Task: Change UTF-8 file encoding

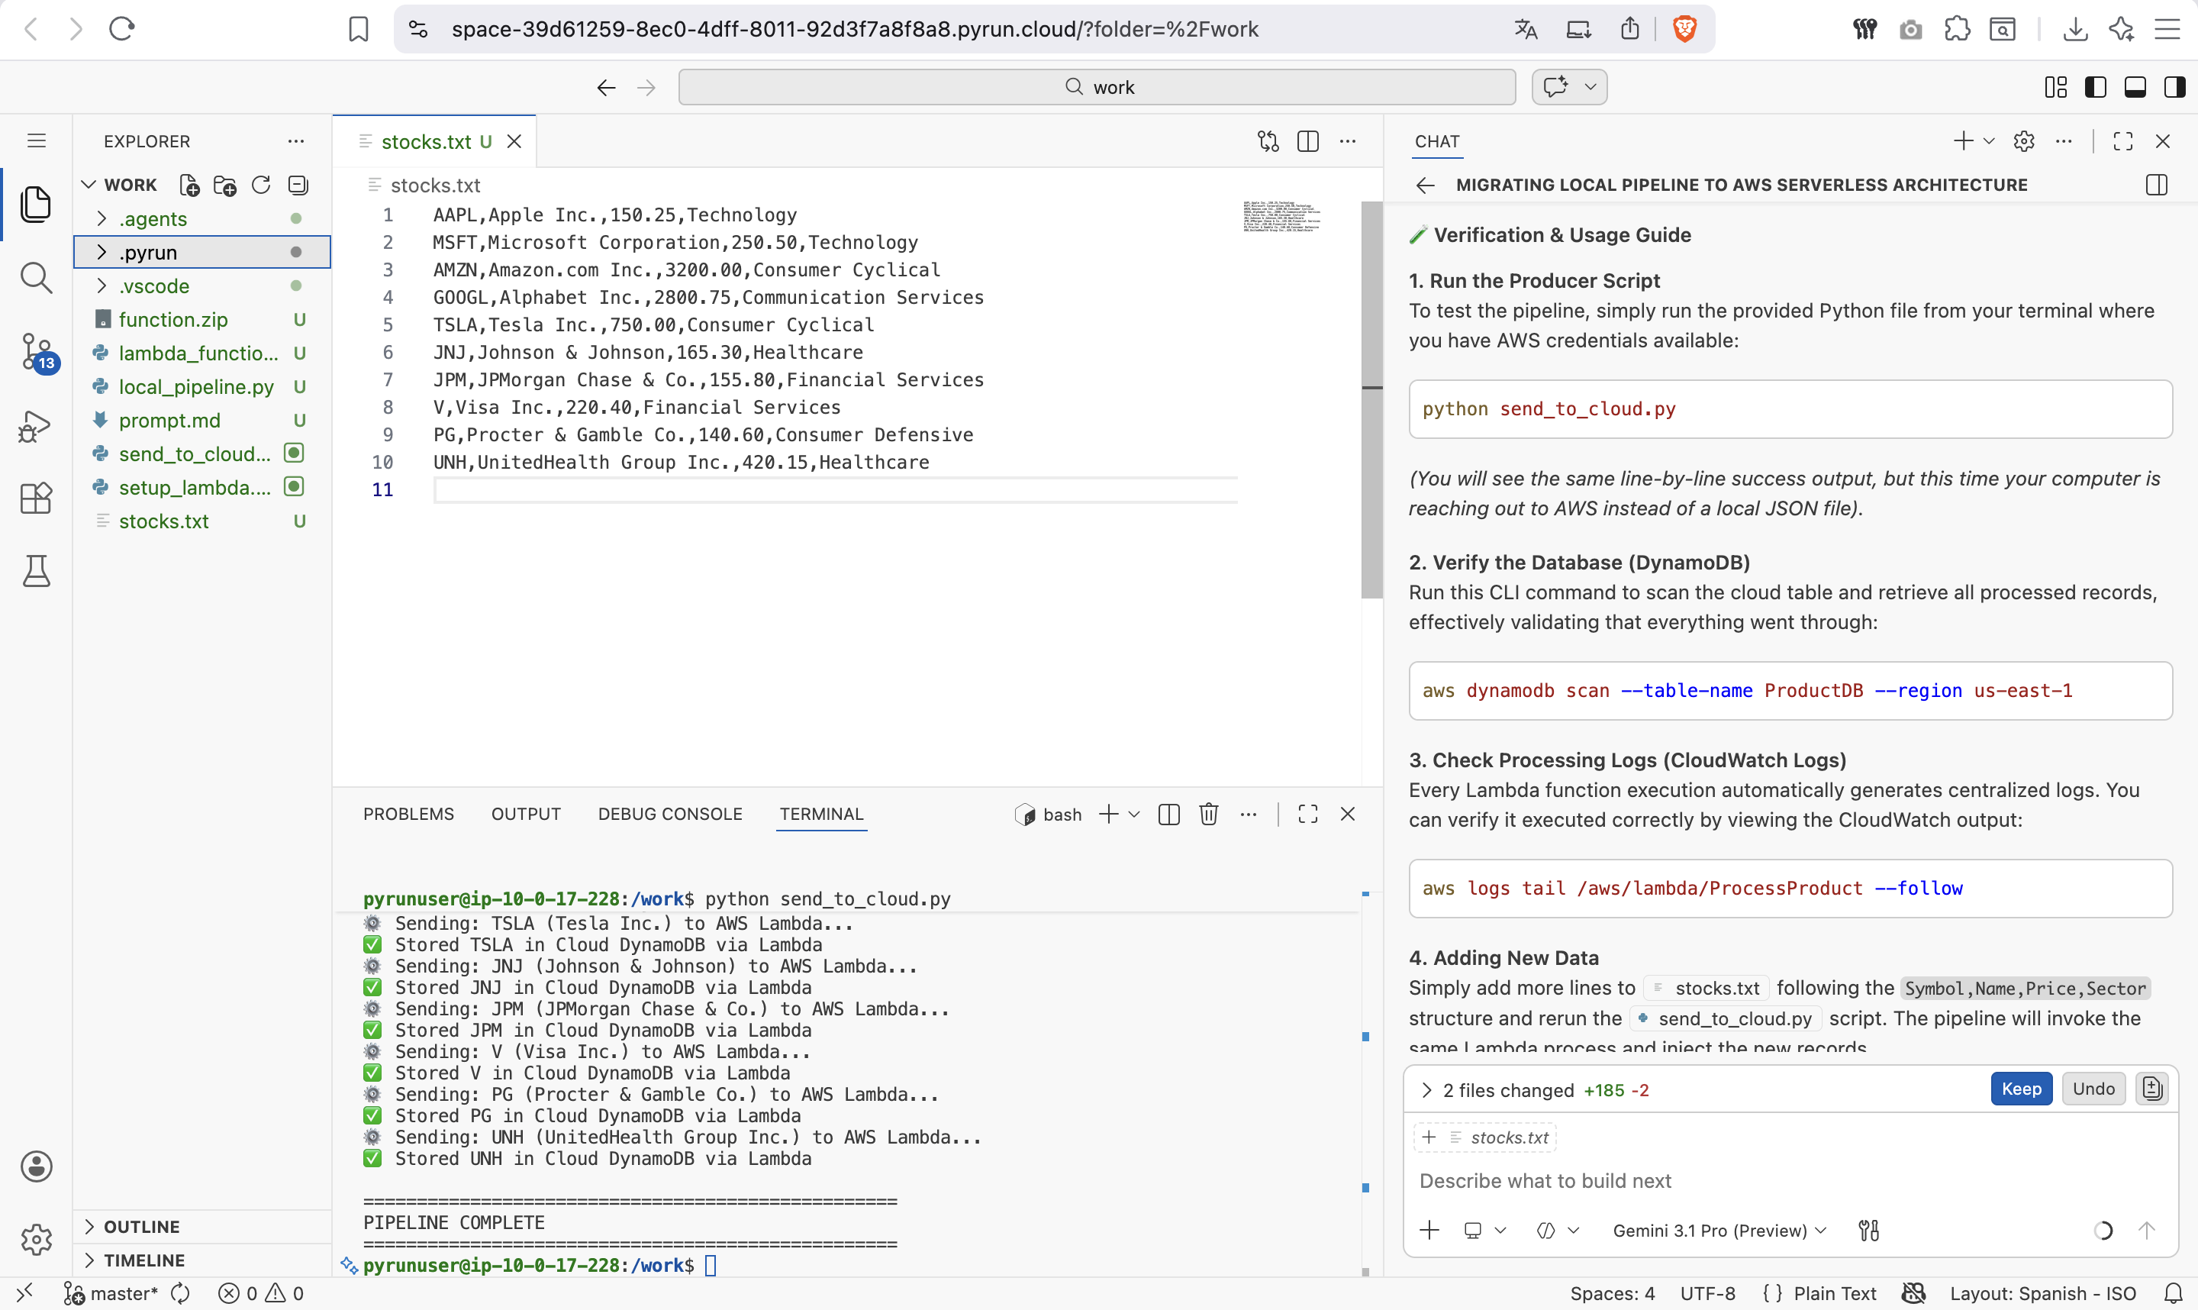Action: [1707, 1293]
